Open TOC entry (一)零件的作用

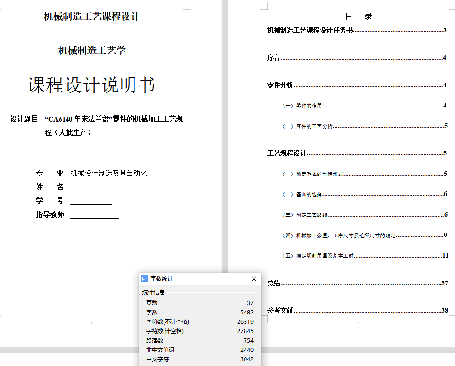pyautogui.click(x=302, y=106)
